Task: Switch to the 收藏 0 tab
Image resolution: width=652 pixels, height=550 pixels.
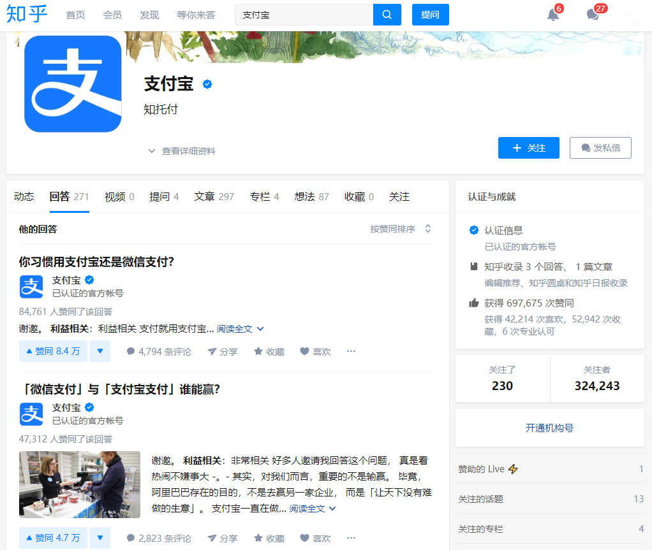Action: 359,196
